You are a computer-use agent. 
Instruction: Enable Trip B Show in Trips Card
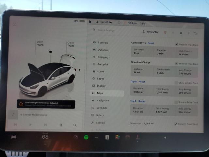tap(176, 102)
